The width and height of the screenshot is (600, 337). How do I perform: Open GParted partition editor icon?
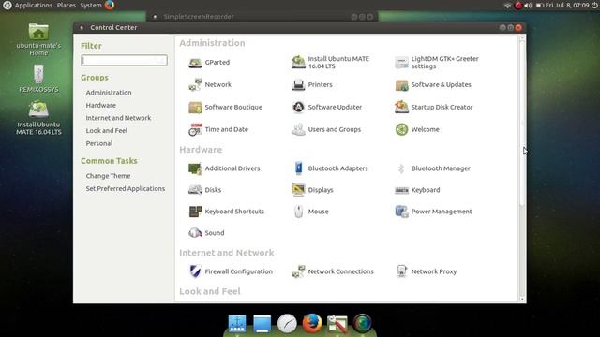tap(195, 63)
